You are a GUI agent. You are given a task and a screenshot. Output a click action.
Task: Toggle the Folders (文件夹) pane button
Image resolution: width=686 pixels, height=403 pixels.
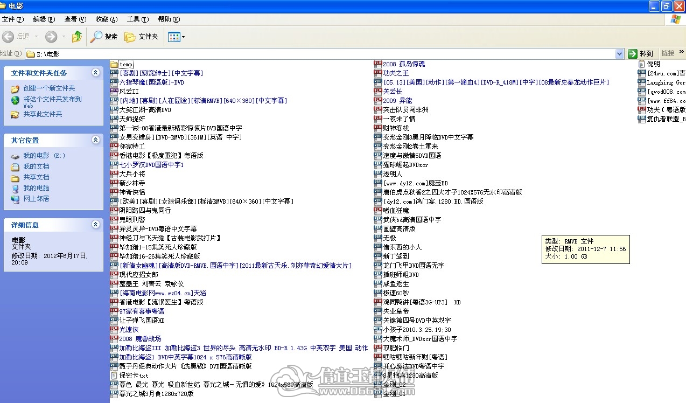[142, 37]
